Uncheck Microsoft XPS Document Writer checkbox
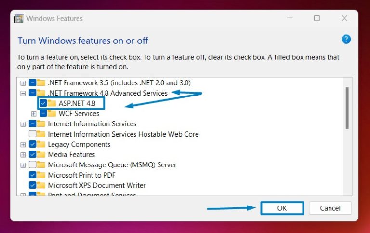 tap(33, 185)
